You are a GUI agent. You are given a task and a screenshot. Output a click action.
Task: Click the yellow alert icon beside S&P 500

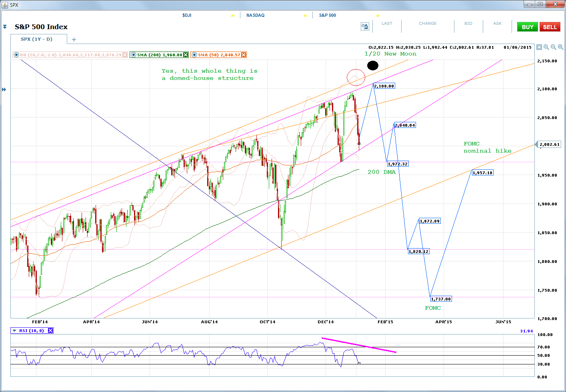click(378, 16)
